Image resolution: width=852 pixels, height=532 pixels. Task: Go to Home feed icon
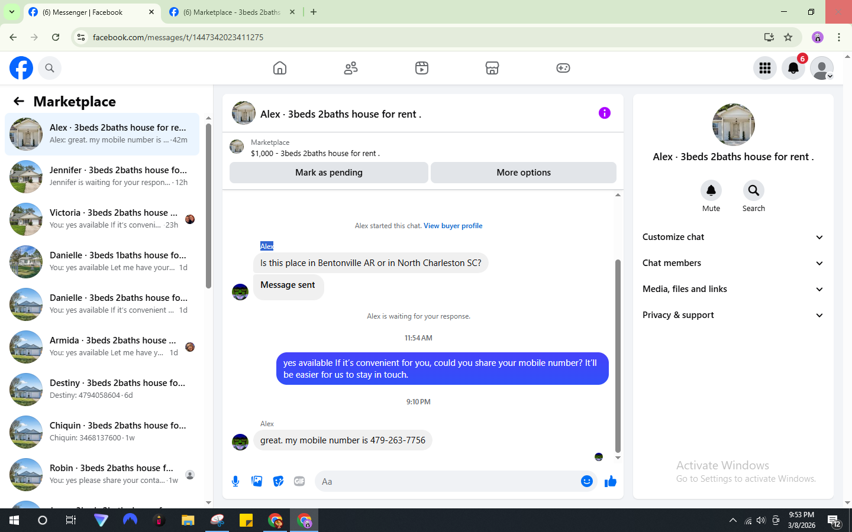(280, 68)
